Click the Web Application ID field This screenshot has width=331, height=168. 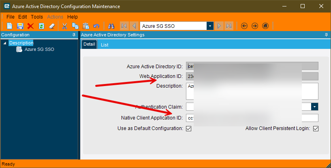point(252,76)
